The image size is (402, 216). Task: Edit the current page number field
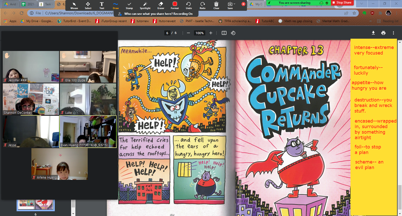point(167,33)
